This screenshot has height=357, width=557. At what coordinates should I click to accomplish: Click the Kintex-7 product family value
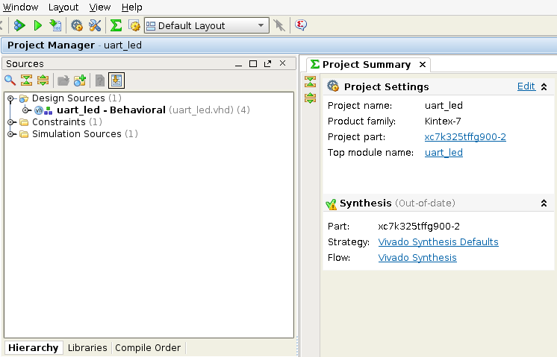tap(443, 121)
